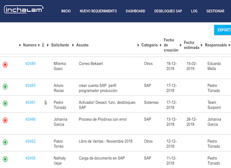Open the Desbloqueo SAP menu item
Image resolution: width=231 pixels, height=168 pixels.
point(168,11)
